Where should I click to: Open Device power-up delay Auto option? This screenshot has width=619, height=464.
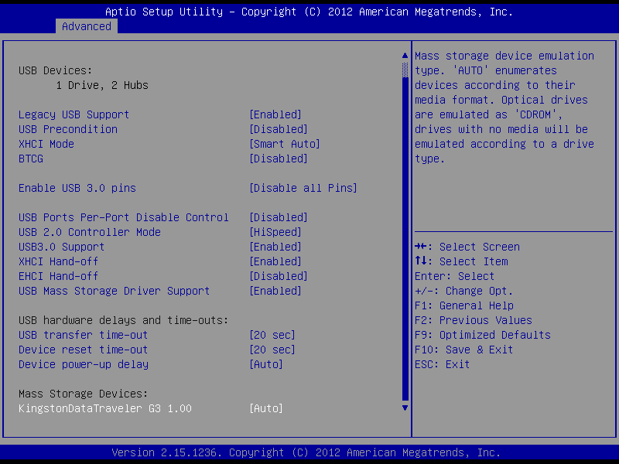coord(265,364)
